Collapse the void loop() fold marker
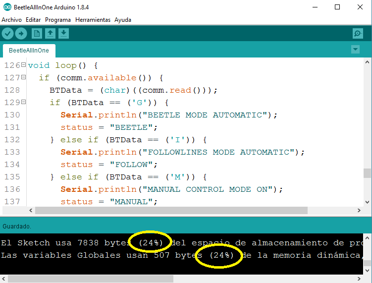372x283 pixels. pyautogui.click(x=23, y=64)
